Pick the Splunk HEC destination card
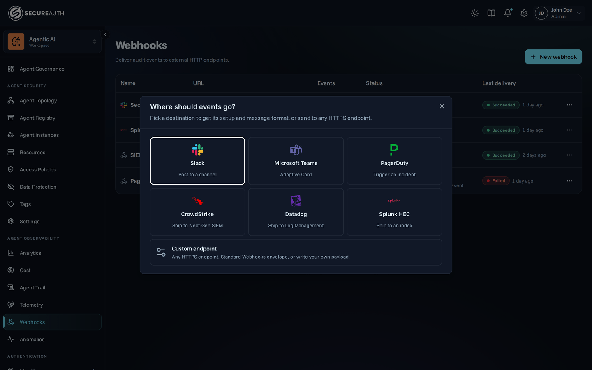 pos(394,212)
